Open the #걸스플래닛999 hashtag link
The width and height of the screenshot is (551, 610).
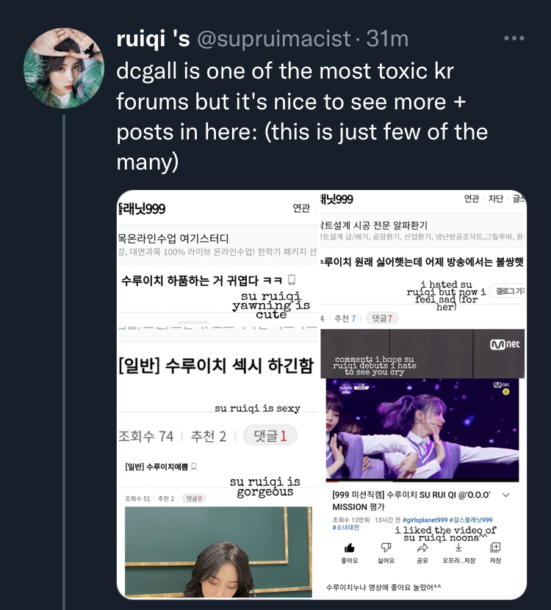(x=471, y=520)
